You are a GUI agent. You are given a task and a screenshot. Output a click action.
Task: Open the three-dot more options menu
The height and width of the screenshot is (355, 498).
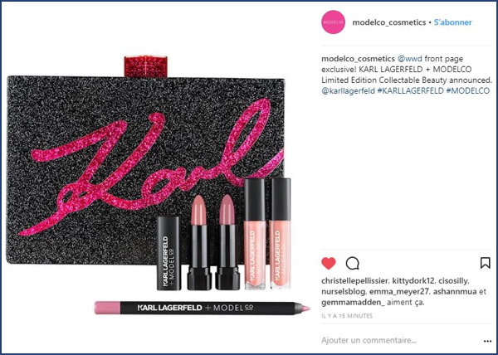coord(487,342)
